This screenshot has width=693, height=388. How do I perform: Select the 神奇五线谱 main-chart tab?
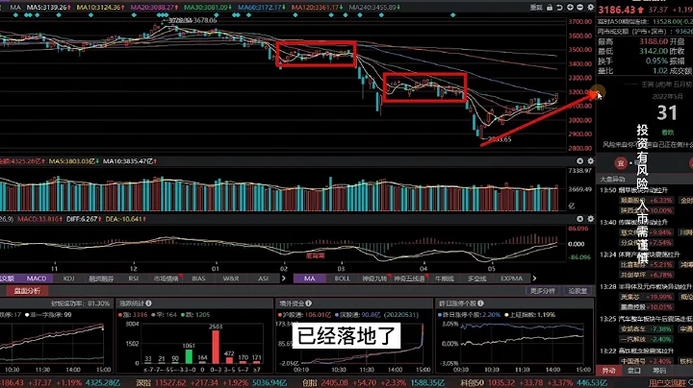(x=409, y=279)
